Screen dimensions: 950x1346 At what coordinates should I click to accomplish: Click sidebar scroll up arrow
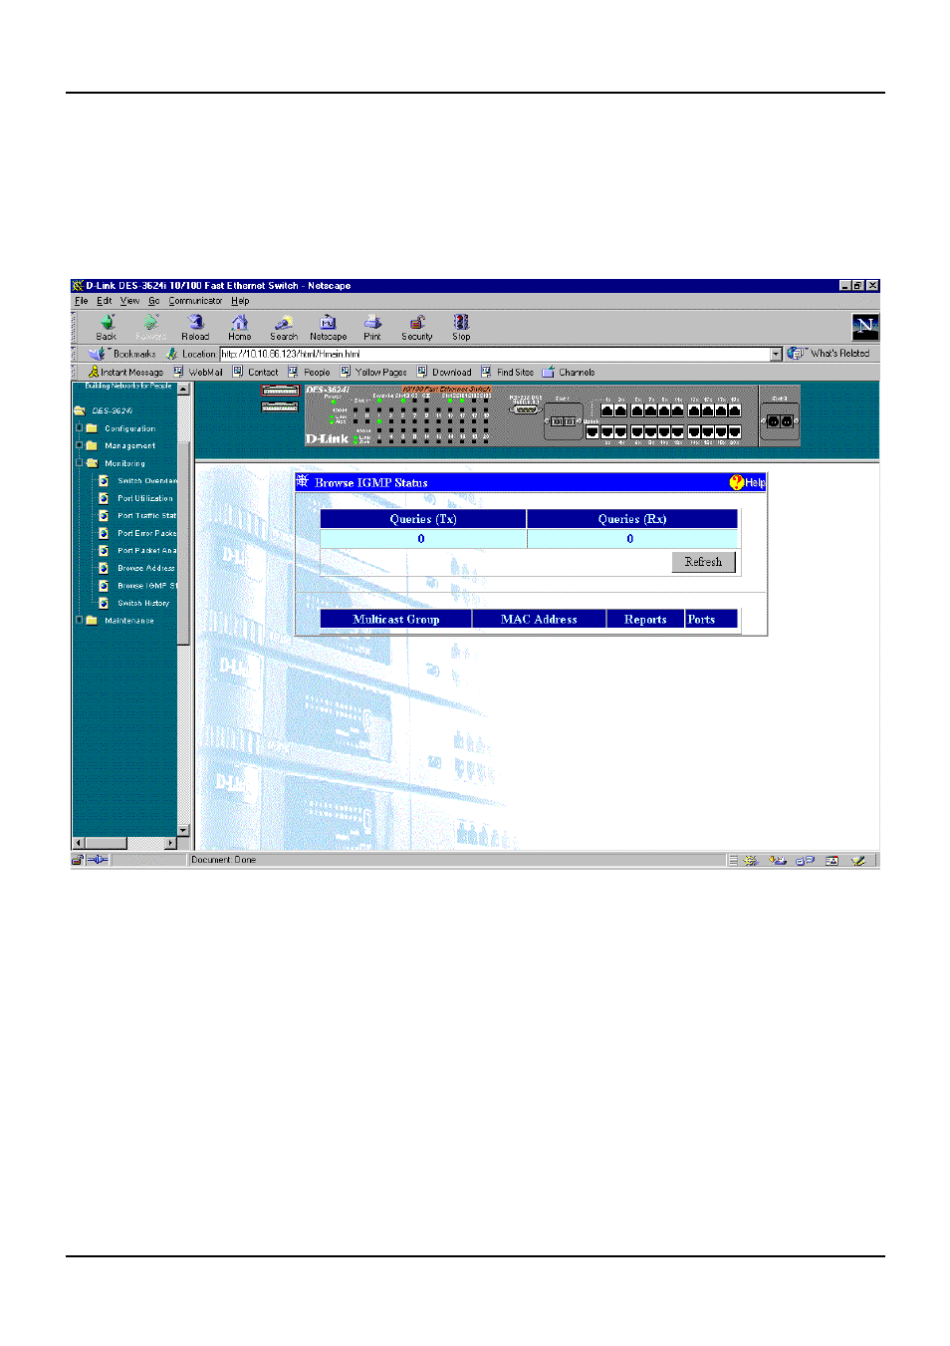click(x=183, y=390)
